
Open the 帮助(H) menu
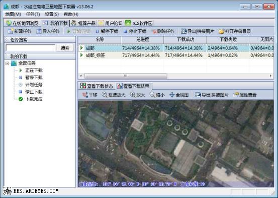(x=71, y=14)
